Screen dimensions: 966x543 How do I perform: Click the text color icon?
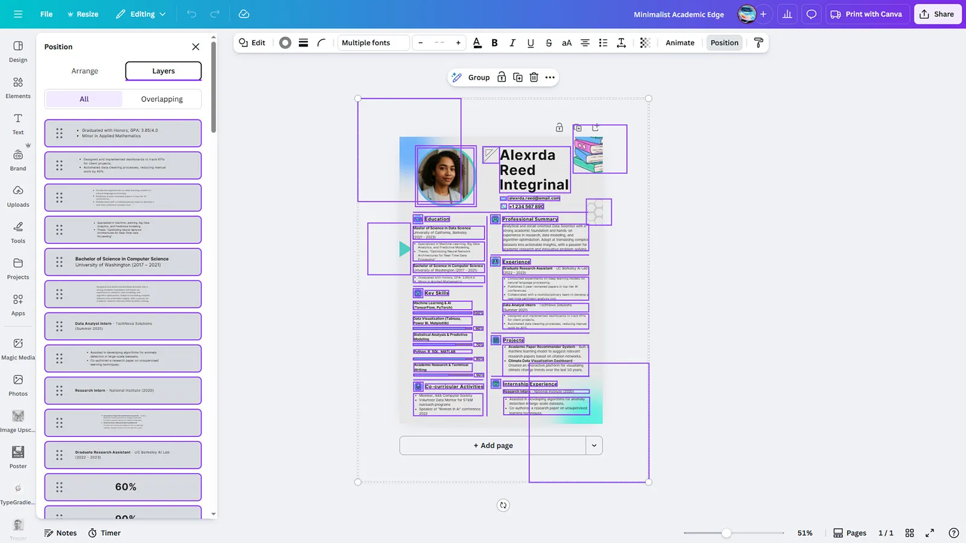[x=477, y=43]
